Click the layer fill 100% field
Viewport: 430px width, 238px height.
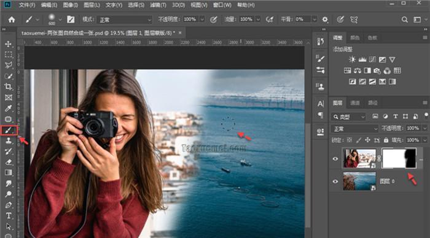coord(413,140)
